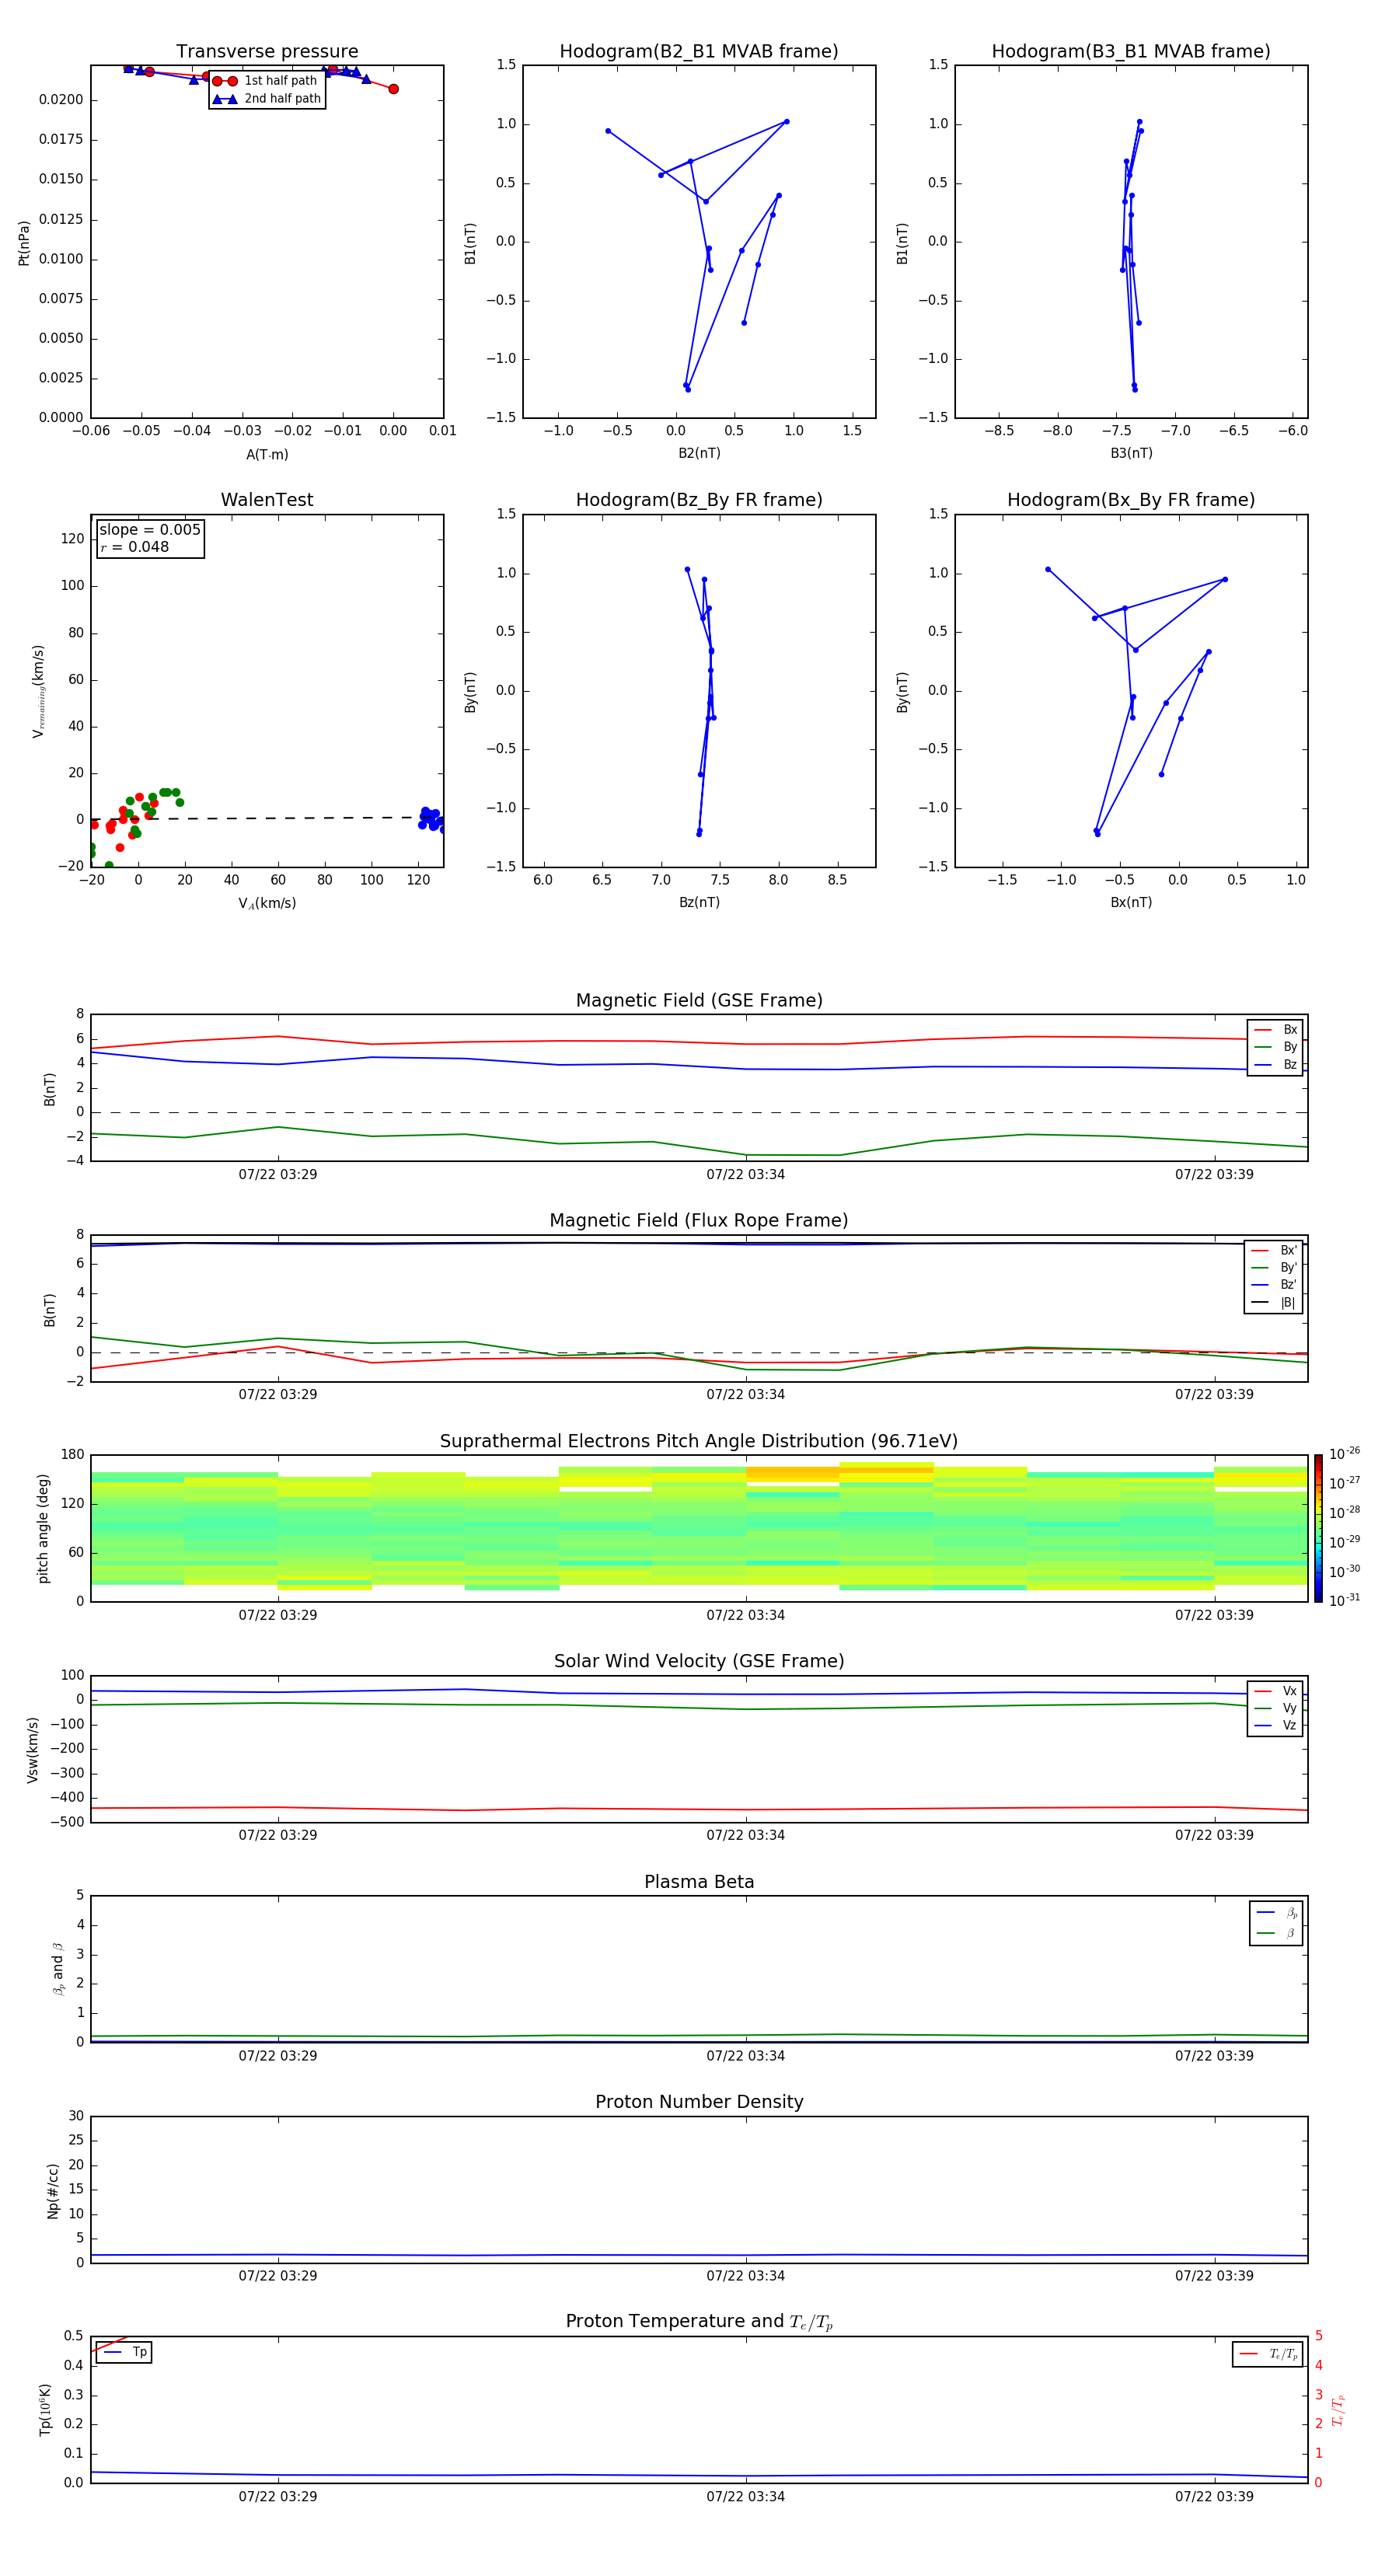
Task: Click the 'Magnetic Field (Flux Rope Frame)' title
Action: (699, 1221)
